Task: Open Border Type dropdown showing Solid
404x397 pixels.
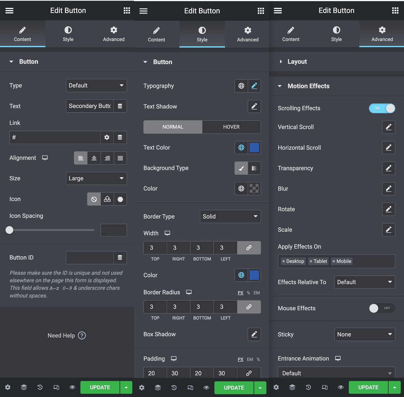Action: click(230, 216)
